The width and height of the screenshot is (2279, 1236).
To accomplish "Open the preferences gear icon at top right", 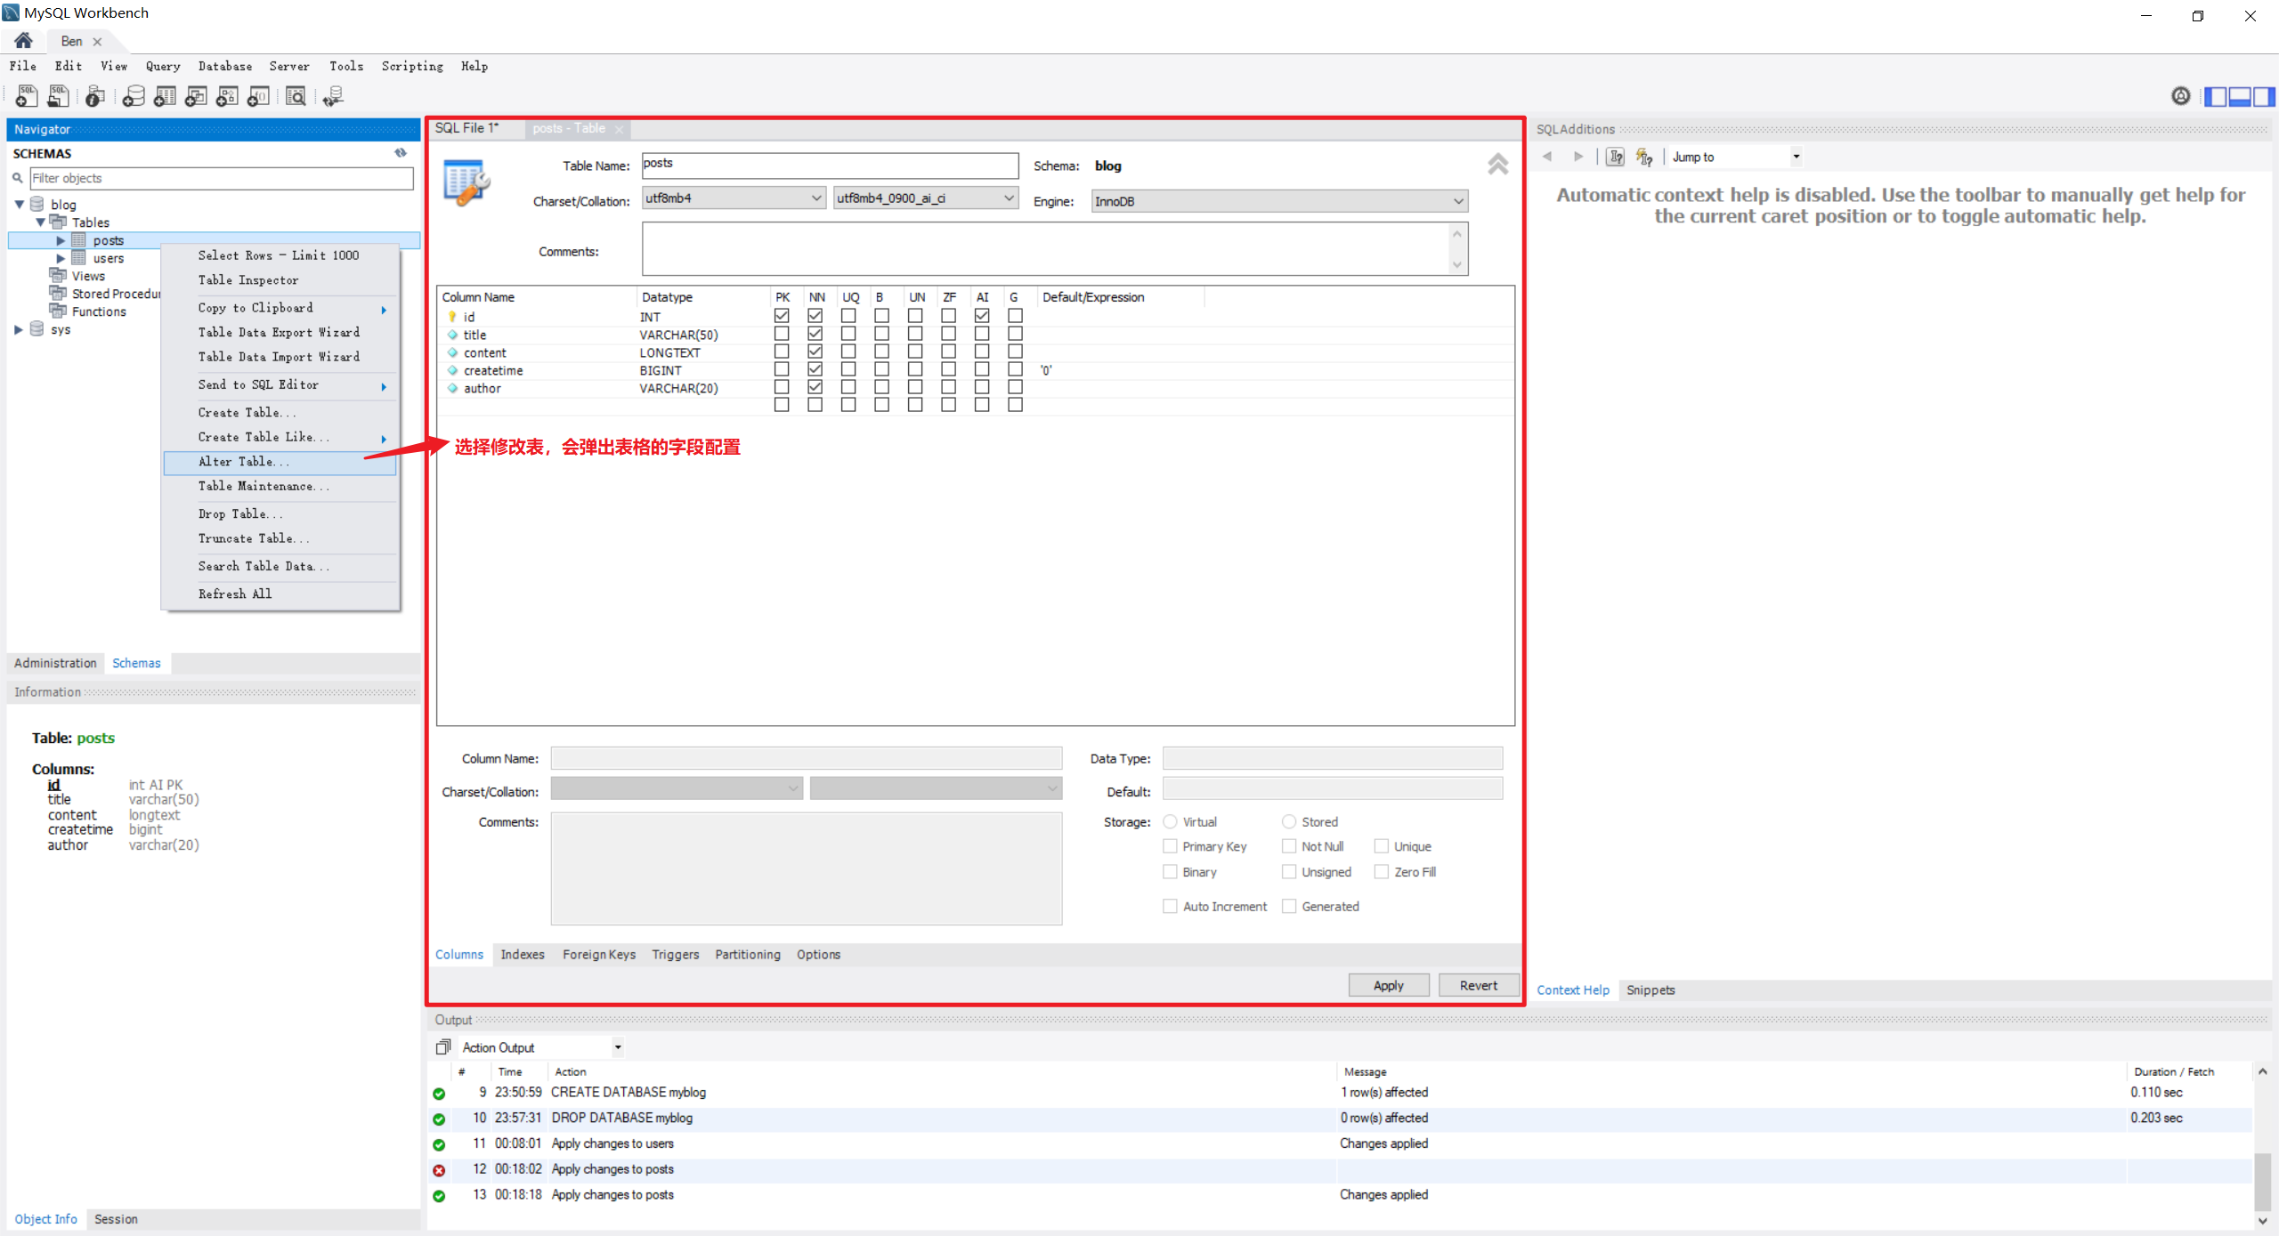I will tap(2181, 96).
